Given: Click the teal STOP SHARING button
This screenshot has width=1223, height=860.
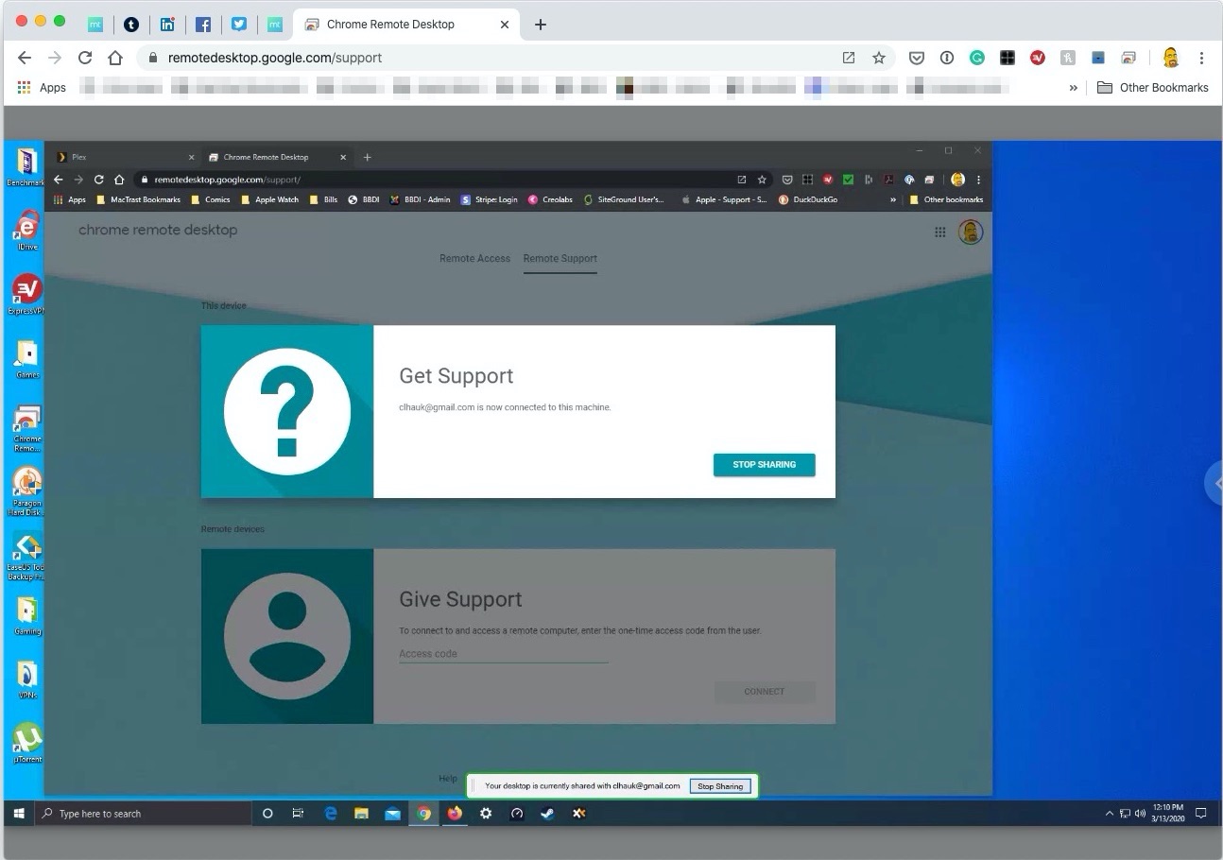Looking at the screenshot, I should click(764, 464).
